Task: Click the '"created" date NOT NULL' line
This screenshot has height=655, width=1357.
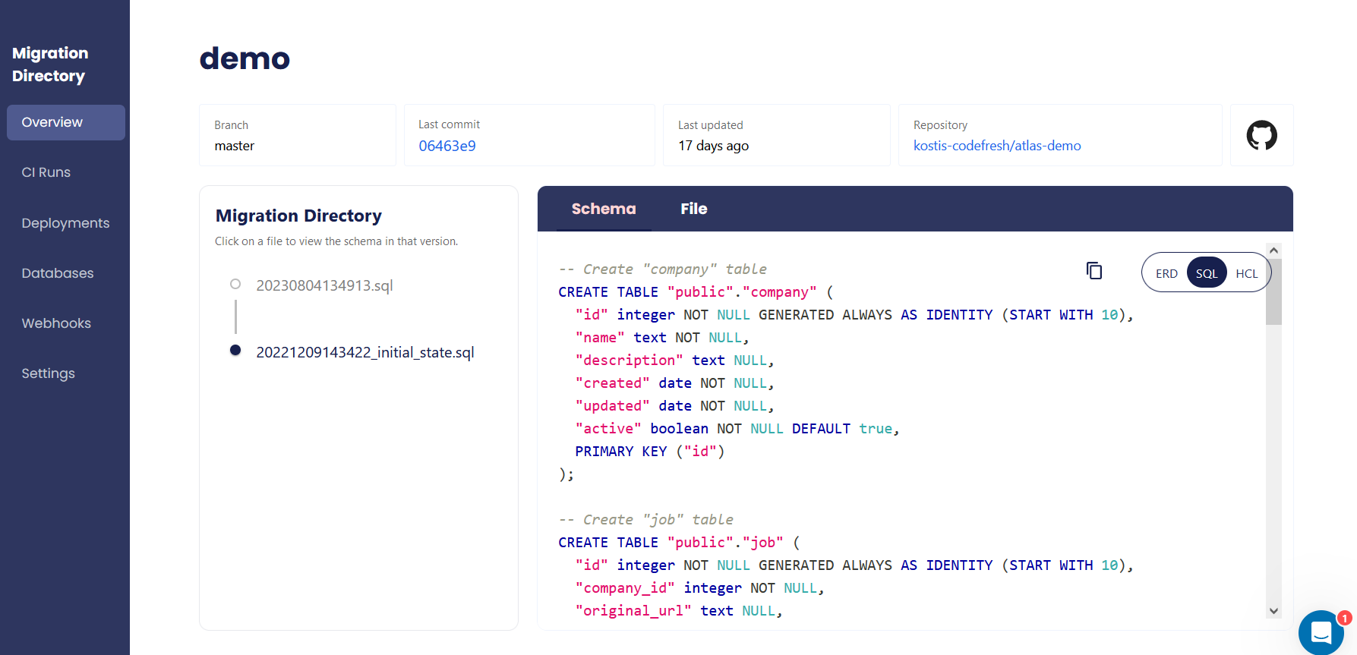Action: [x=674, y=383]
